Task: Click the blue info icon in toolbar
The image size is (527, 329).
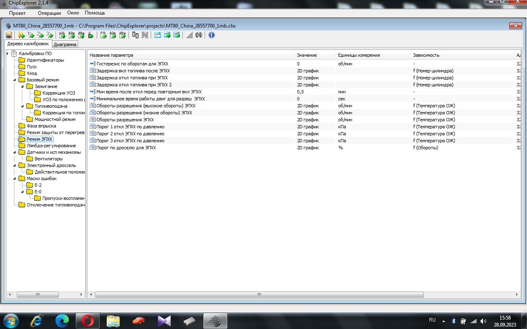Action: click(211, 35)
